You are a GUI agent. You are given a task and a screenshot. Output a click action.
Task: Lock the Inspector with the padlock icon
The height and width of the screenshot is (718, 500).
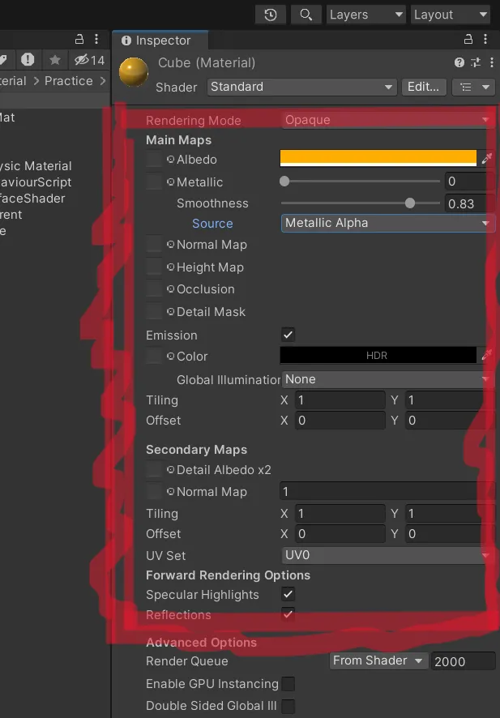468,40
